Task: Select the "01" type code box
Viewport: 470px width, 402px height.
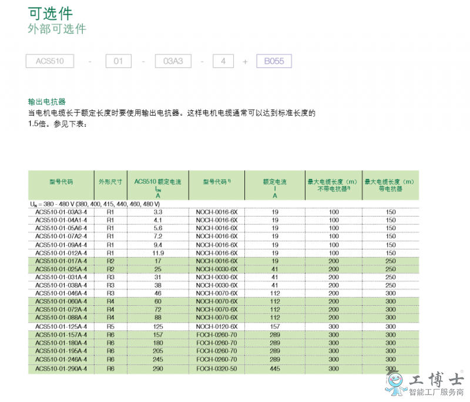Action: tap(119, 61)
